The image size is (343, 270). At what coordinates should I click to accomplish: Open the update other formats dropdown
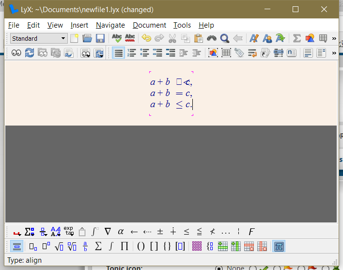tap(98, 53)
